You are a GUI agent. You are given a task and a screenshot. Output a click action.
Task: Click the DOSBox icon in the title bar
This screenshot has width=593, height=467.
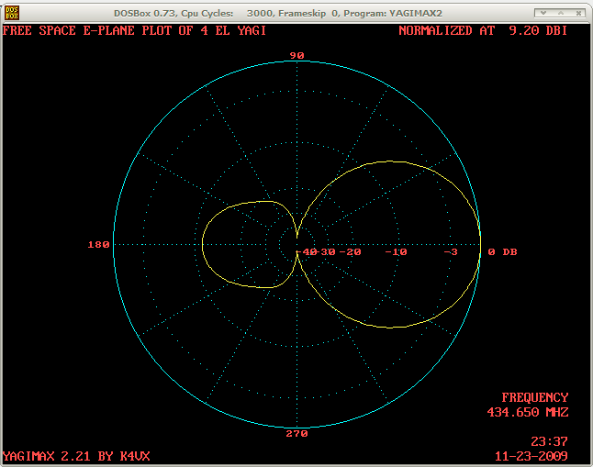(x=12, y=12)
